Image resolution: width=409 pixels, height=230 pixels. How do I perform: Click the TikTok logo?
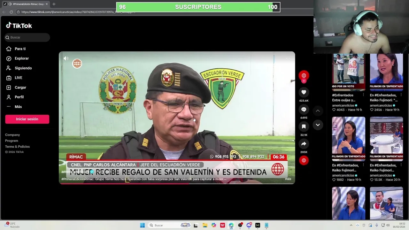(19, 26)
